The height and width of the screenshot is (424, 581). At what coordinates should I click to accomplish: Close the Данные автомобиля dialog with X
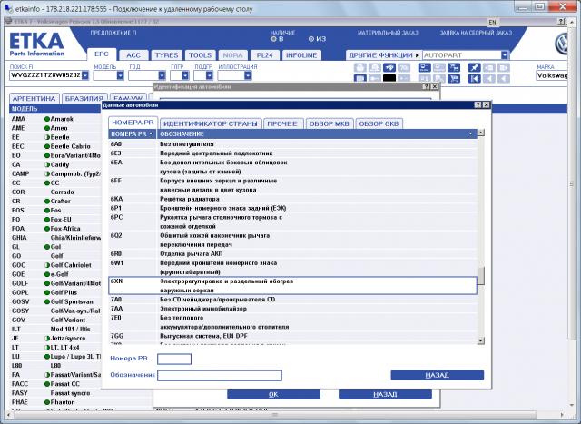[487, 105]
